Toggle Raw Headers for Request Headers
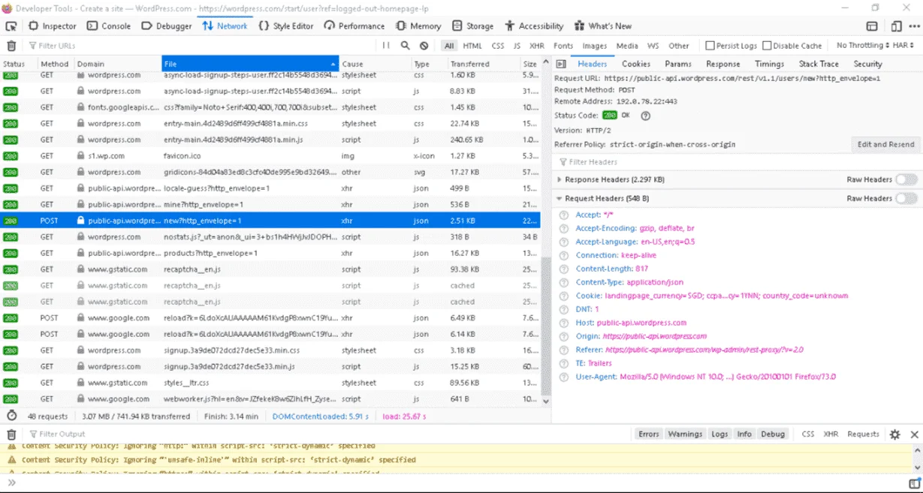Viewport: 923px width, 493px height. (906, 198)
